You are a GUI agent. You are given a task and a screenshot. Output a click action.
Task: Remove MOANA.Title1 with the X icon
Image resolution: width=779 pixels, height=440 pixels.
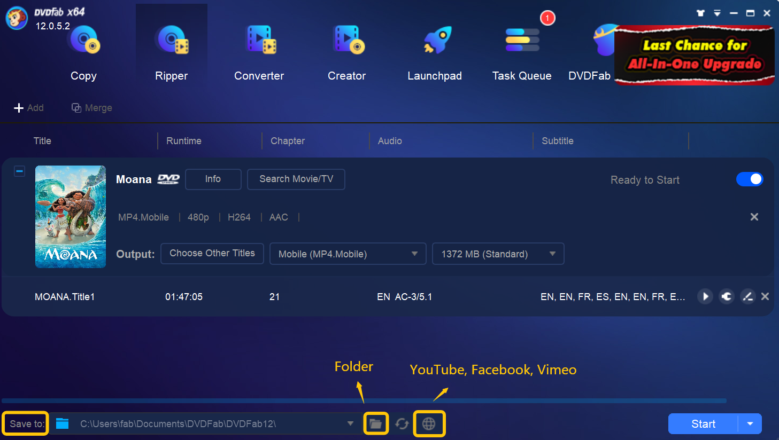(765, 296)
